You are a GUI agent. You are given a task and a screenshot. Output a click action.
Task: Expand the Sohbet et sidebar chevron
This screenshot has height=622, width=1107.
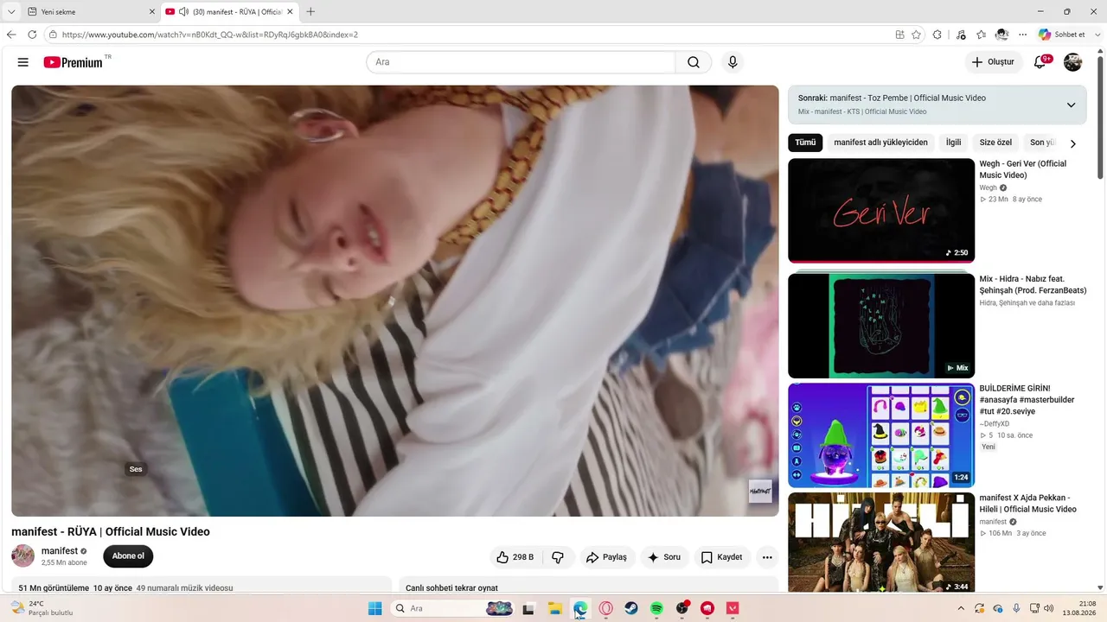click(1097, 35)
